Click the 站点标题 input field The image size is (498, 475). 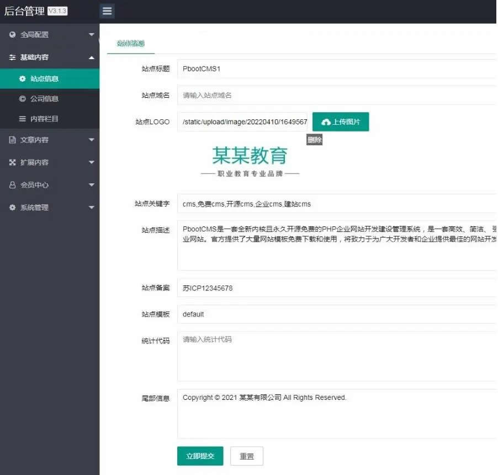click(337, 68)
